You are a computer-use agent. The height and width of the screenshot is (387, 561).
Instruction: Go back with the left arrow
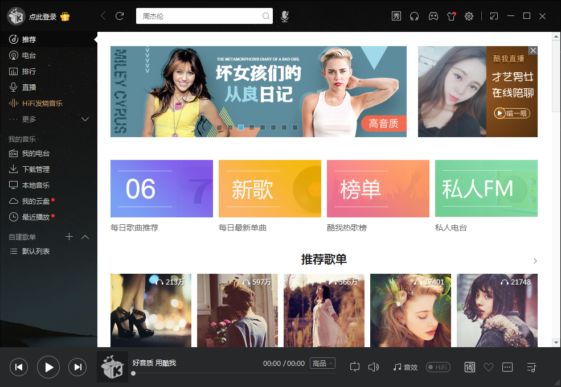coord(103,16)
